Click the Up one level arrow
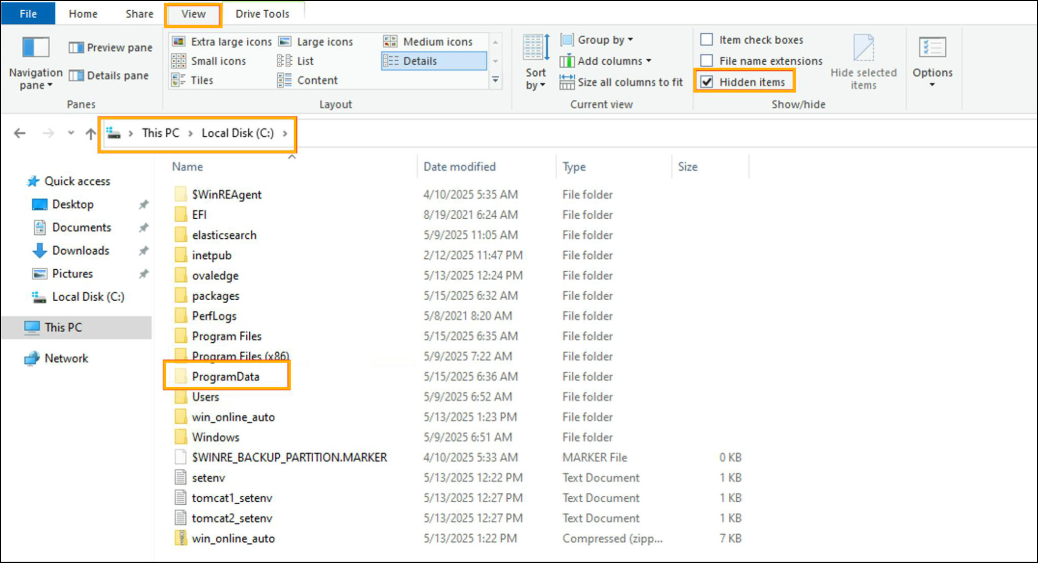This screenshot has width=1038, height=563. (90, 133)
